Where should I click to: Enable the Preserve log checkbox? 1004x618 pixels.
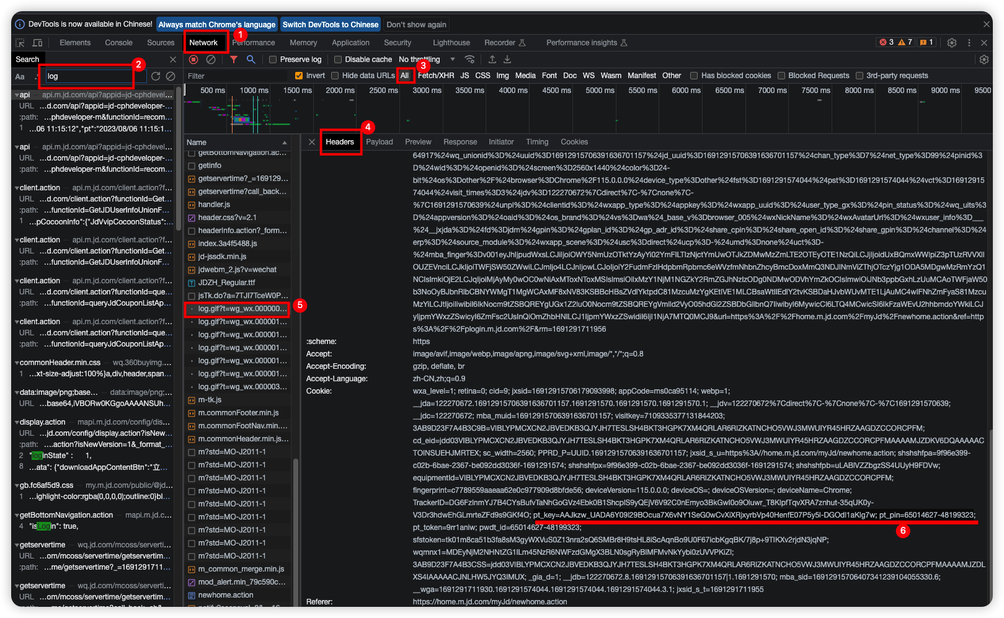pos(273,60)
